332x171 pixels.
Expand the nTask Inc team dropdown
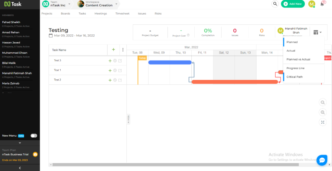[69, 4]
